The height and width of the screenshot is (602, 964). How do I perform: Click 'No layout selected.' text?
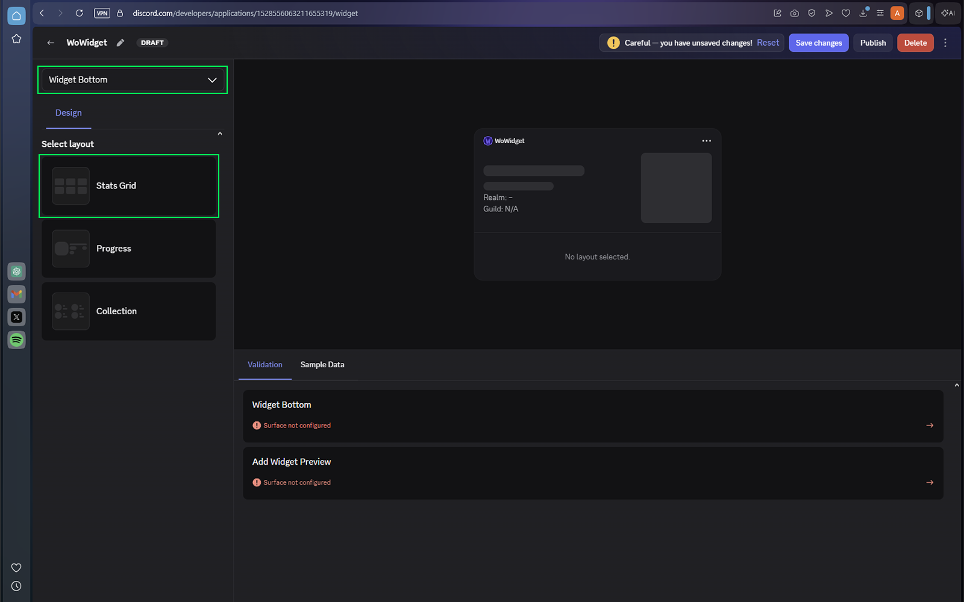tap(597, 257)
